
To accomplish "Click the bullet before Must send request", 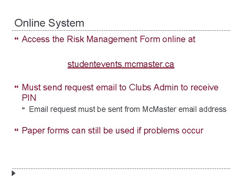I will point(16,87).
